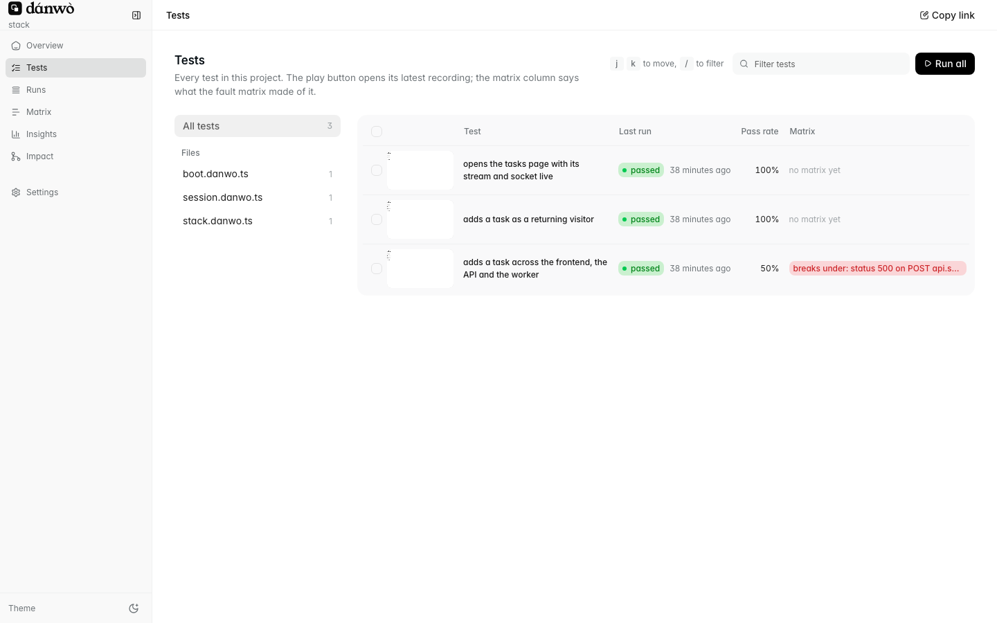Open recording thumbnail for 'opens the tasks page'
This screenshot has width=997, height=623.
[x=420, y=170]
